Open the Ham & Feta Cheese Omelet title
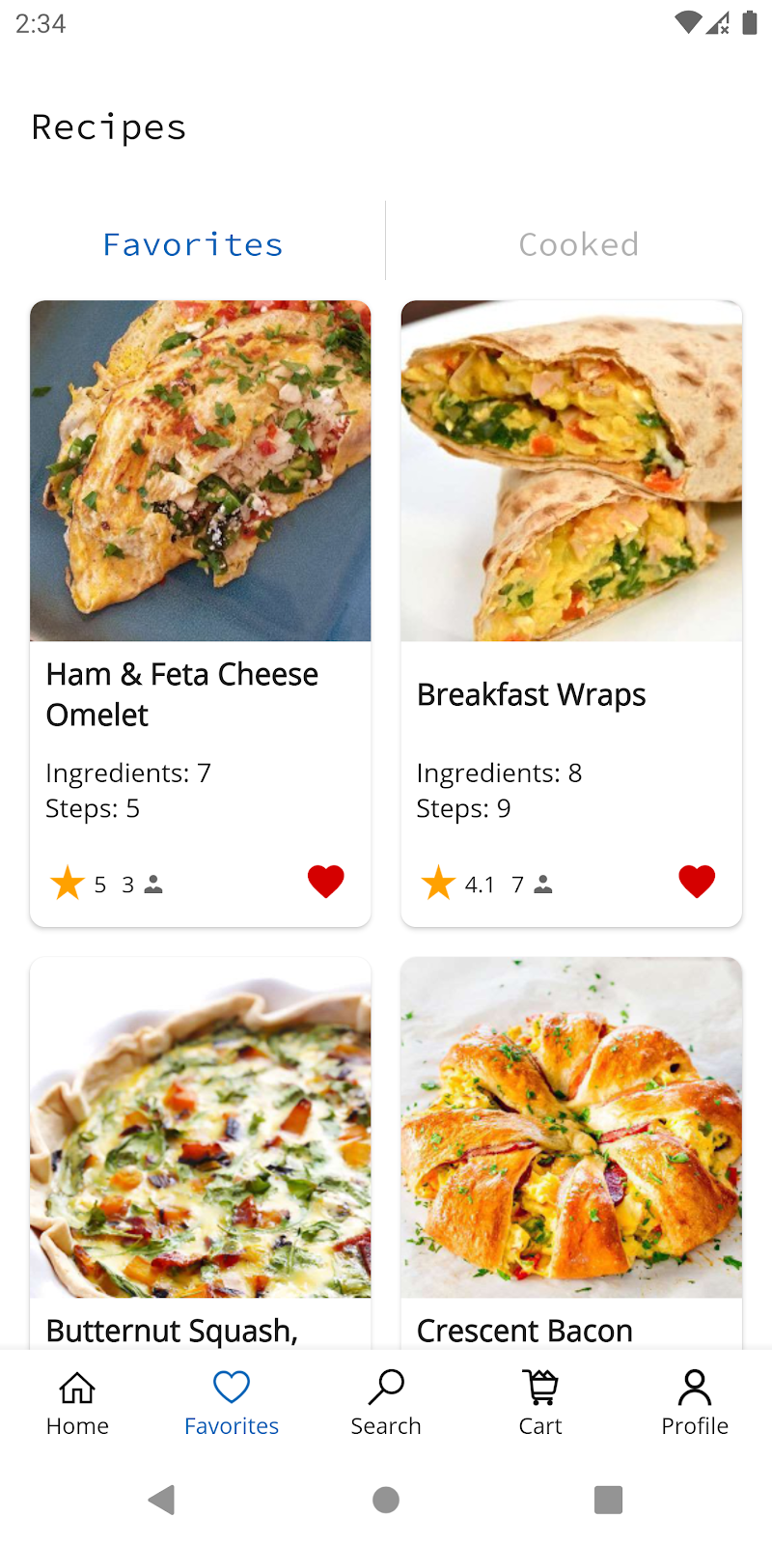 (181, 694)
